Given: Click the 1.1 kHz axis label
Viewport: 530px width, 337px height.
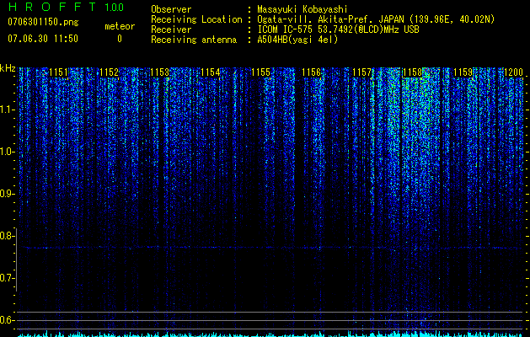Looking at the screenshot, I should click(x=7, y=110).
